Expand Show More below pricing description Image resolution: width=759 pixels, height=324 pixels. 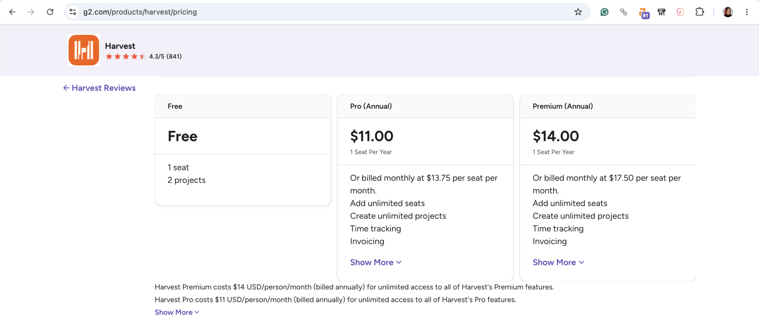coord(177,312)
